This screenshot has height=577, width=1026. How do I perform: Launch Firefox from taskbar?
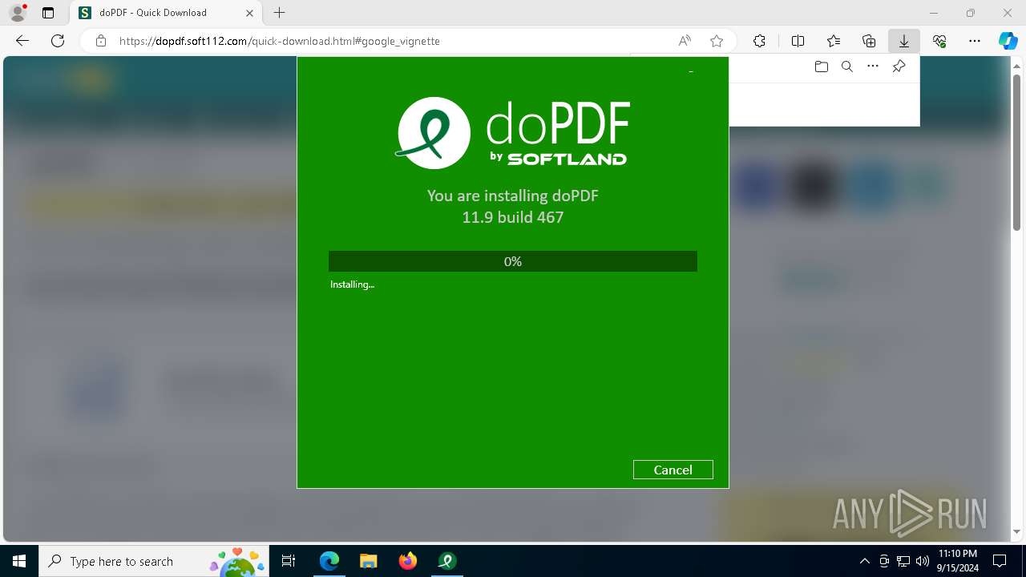point(407,561)
